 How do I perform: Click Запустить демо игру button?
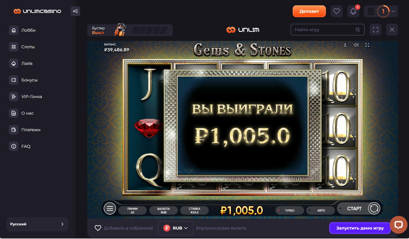[x=360, y=228]
